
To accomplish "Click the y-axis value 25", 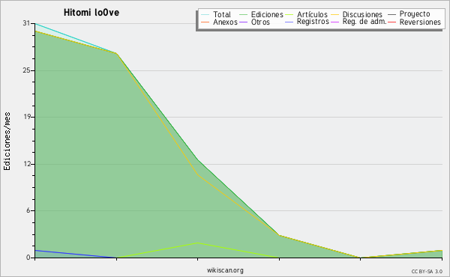I will tap(26, 70).
